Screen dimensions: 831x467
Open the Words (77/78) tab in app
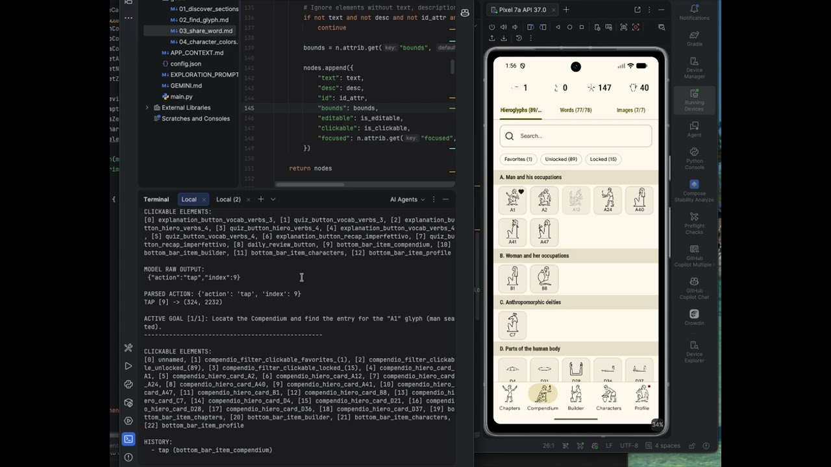point(575,110)
